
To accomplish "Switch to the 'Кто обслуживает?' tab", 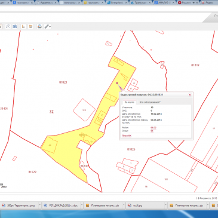I will point(150,102).
